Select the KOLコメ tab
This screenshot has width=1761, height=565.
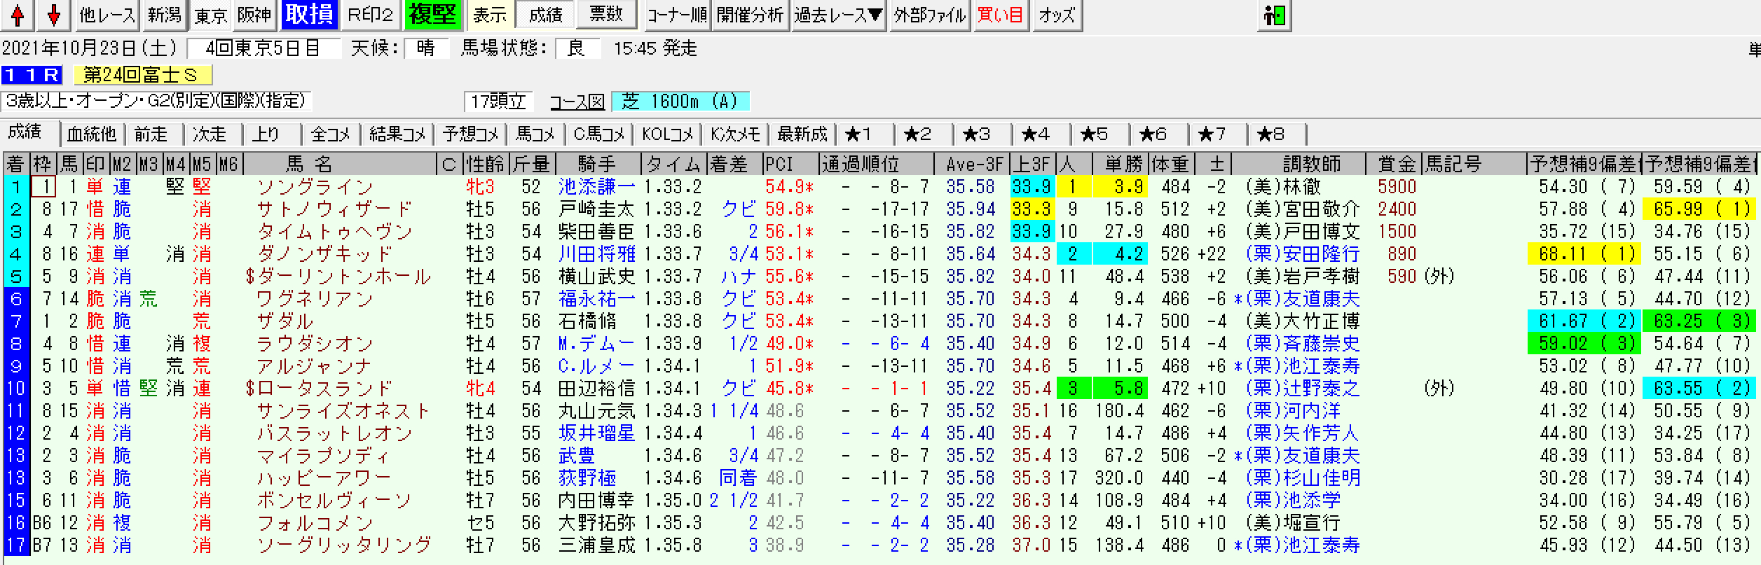click(668, 134)
